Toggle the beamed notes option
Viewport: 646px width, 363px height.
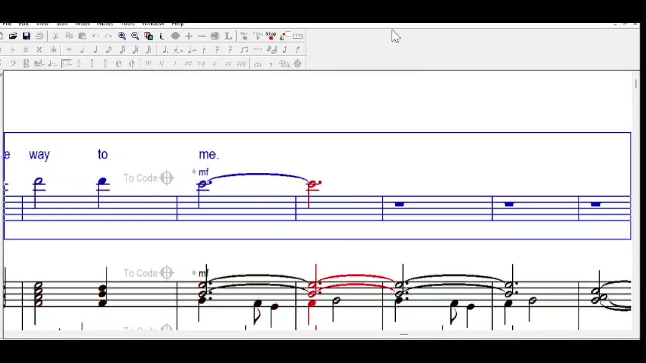point(244,50)
